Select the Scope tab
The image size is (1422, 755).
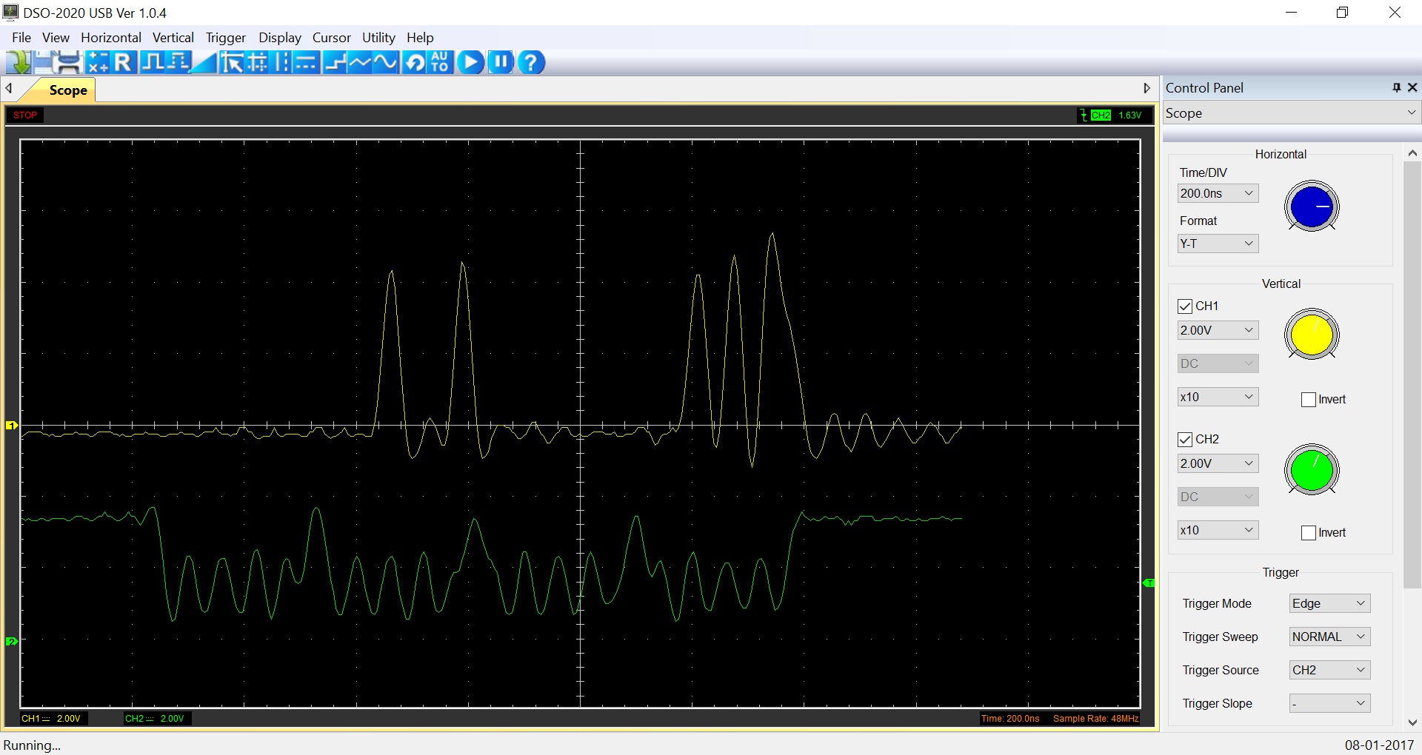[68, 90]
